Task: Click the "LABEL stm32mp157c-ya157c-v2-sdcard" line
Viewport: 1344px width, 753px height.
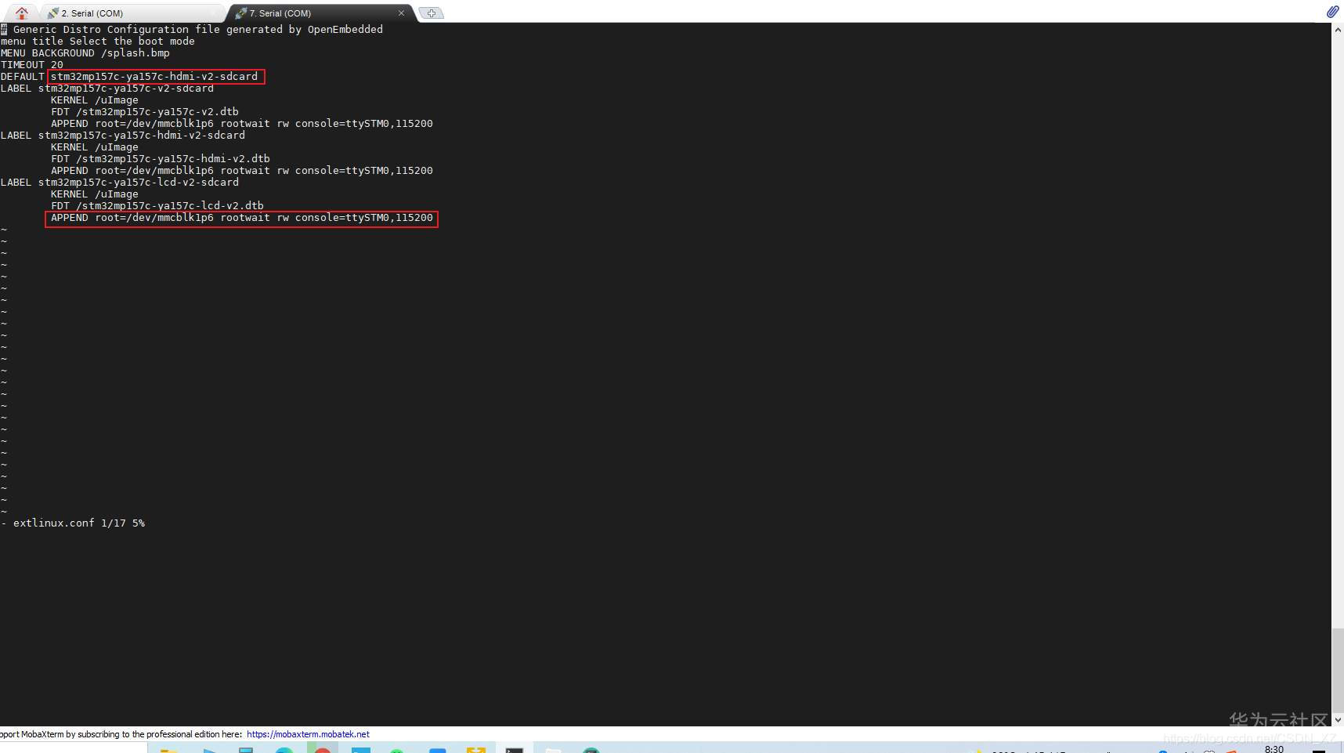Action: (x=107, y=88)
